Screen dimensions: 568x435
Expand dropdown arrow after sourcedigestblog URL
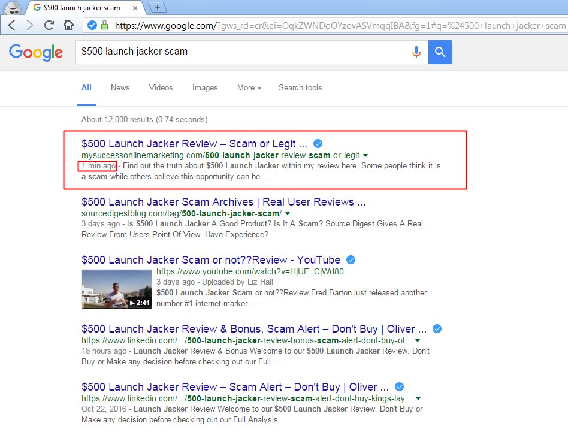[288, 213]
